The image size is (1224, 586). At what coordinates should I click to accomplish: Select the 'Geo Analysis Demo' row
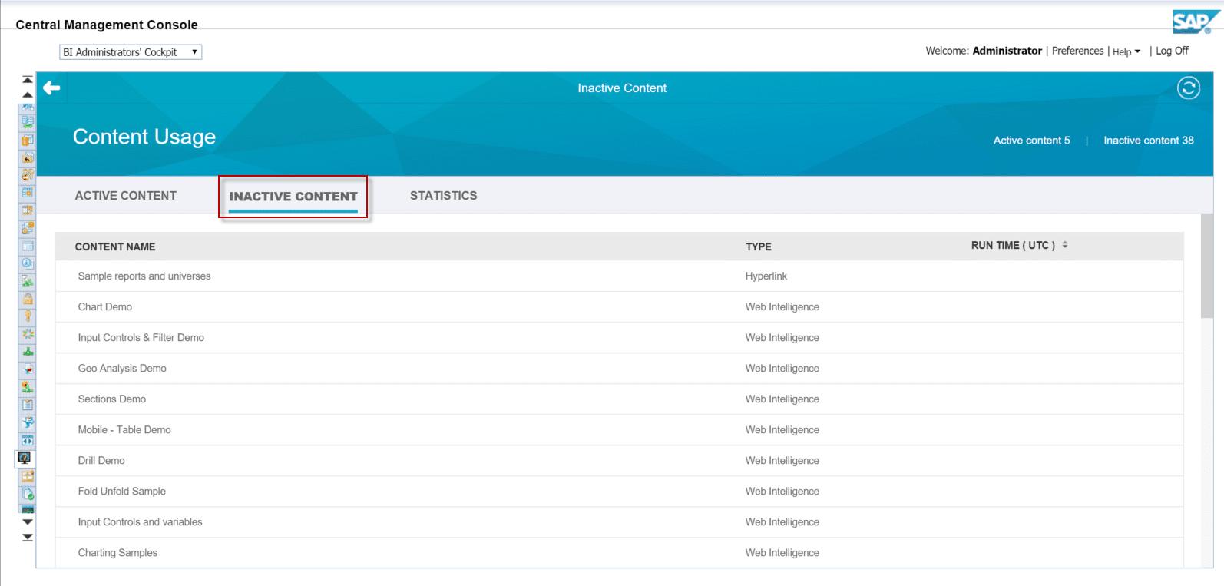pos(619,369)
